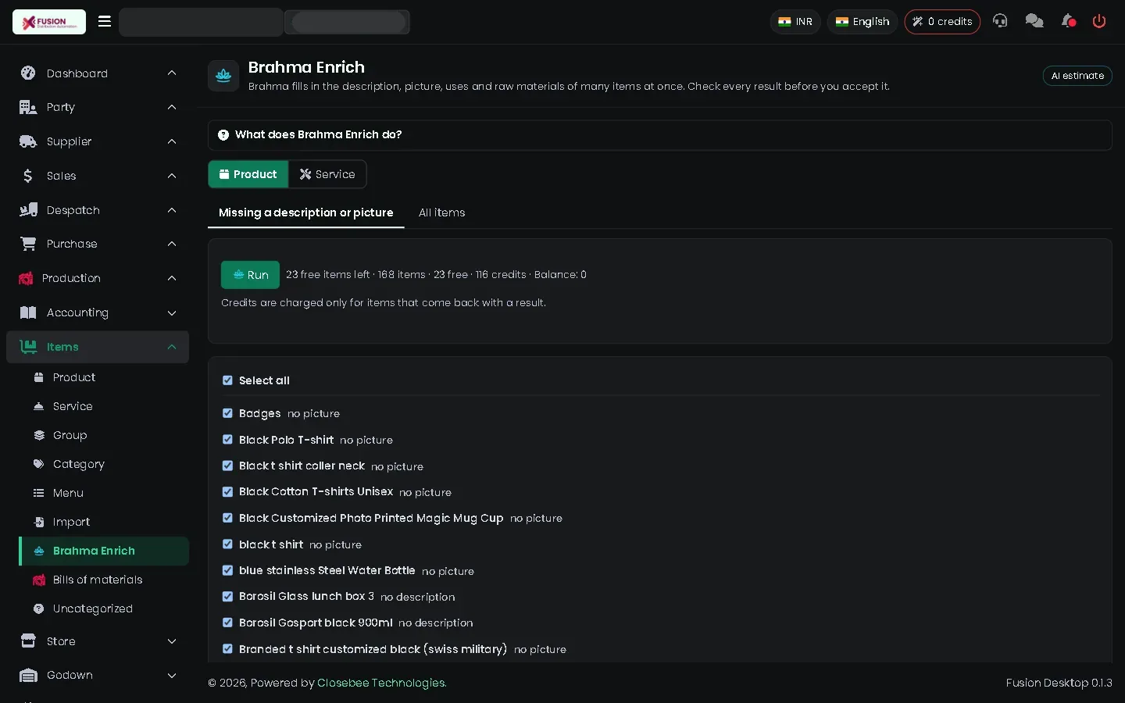Click the AI estimate button

coord(1077,76)
